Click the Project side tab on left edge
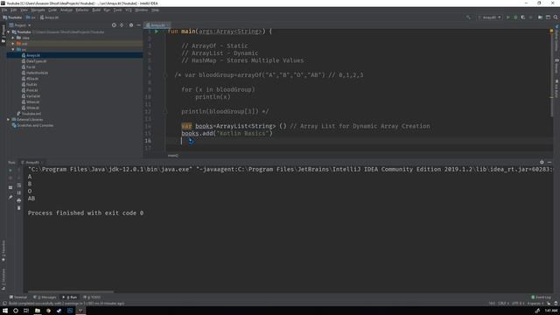 (x=3, y=33)
